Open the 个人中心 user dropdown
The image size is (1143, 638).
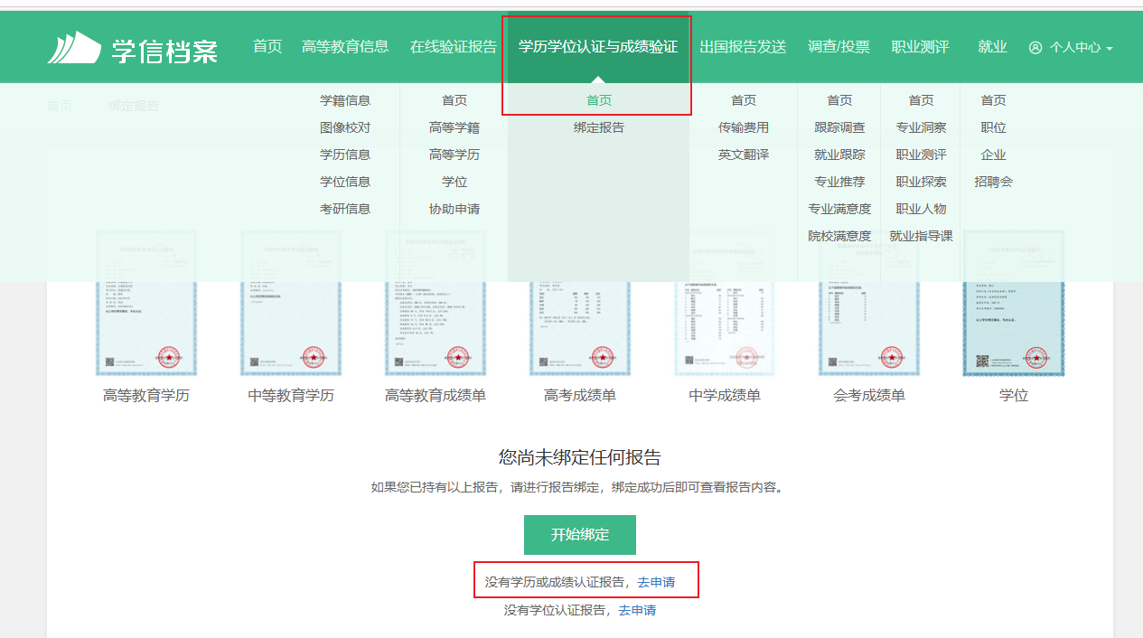point(1071,48)
